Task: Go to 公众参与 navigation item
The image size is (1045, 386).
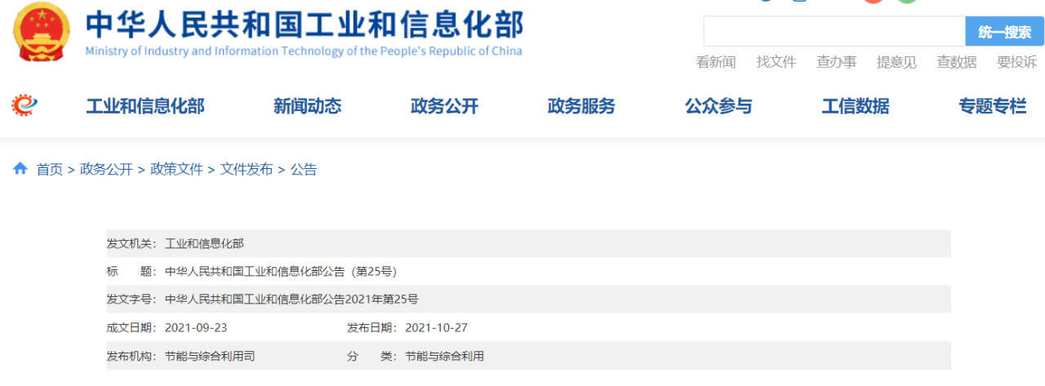Action: [x=718, y=106]
